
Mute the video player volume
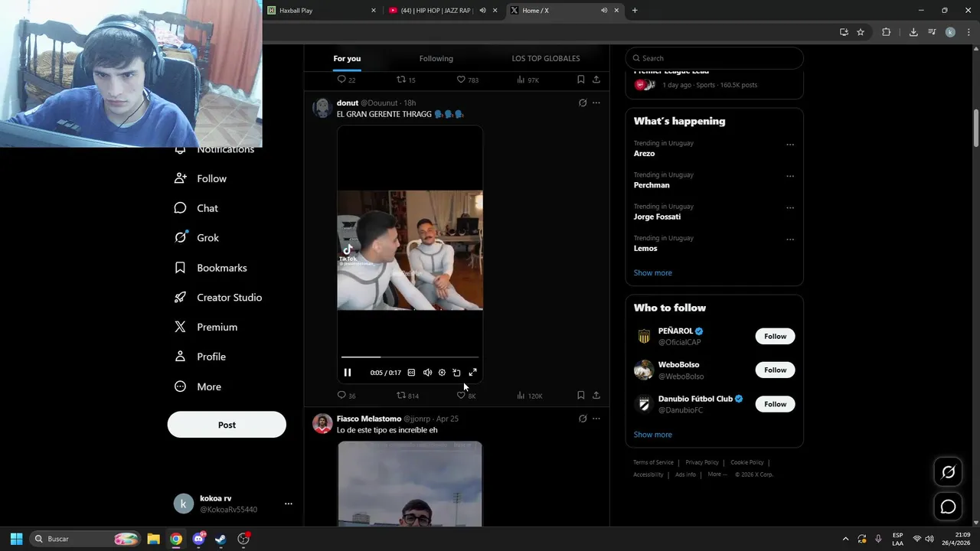click(x=427, y=373)
